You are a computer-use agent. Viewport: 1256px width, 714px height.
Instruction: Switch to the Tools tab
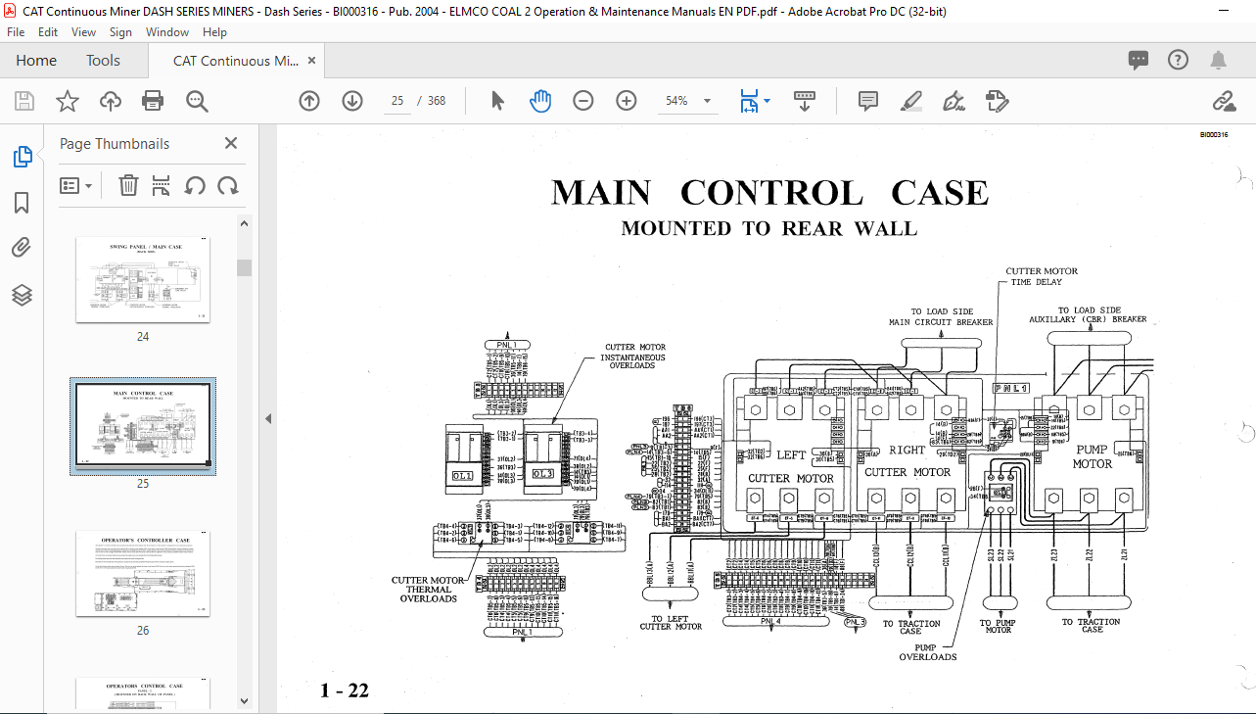[x=103, y=61]
